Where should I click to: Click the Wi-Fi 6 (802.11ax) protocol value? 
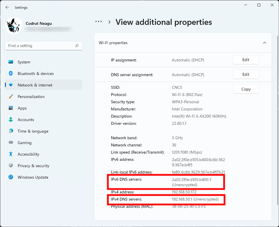click(x=187, y=95)
